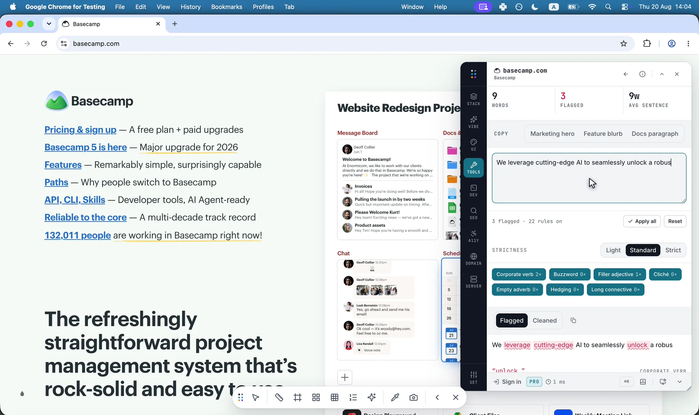Screen dimensions: 699x415
Task: Select the cursor inspect tool in floating toolbar
Action: [256, 398]
